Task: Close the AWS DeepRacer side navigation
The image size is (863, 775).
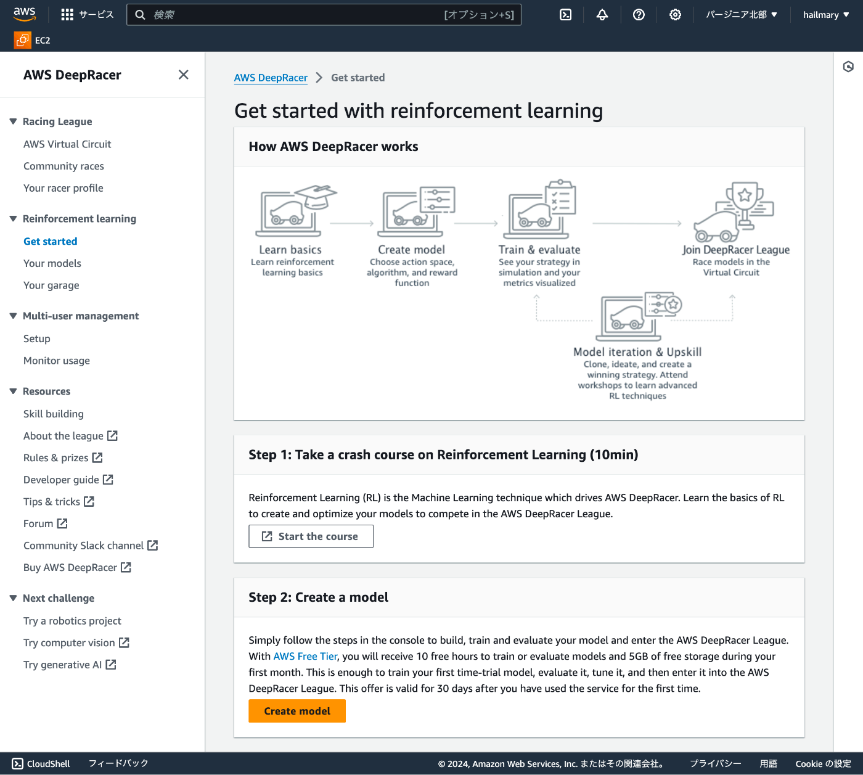Action: (183, 75)
